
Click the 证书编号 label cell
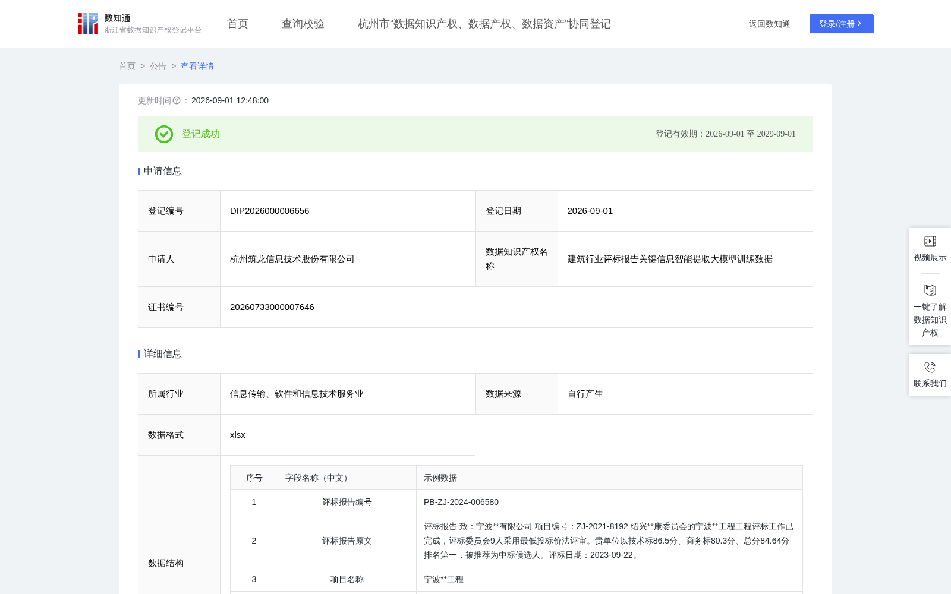(x=179, y=307)
